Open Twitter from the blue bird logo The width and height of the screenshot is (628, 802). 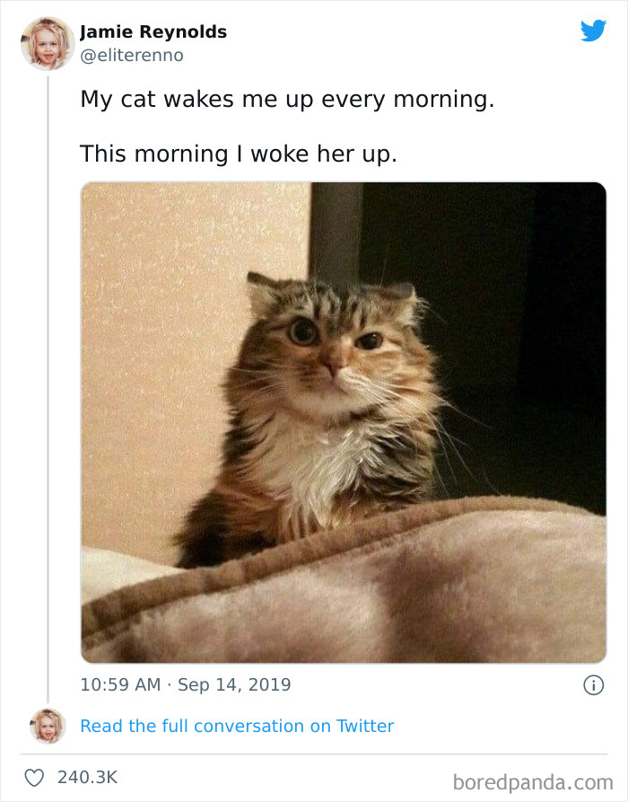[594, 31]
